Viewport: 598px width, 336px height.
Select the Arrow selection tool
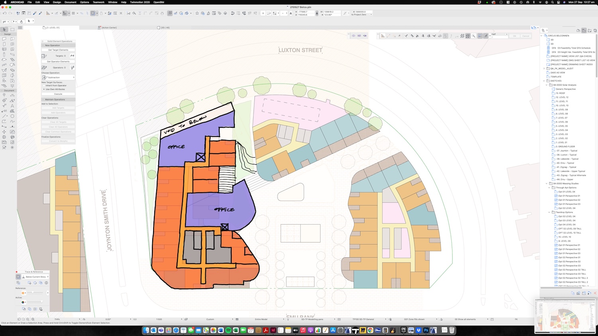[x=4, y=29]
